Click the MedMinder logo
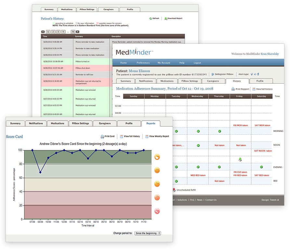The image size is (290, 249). point(135,52)
